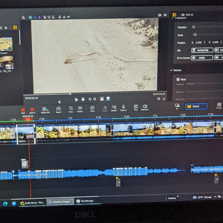Image resolution: width=223 pixels, height=223 pixels.
Task: Click the Export button
Action: pos(196,106)
